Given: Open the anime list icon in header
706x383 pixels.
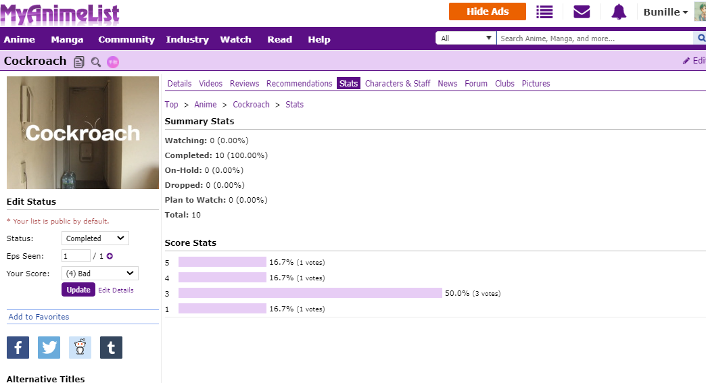Looking at the screenshot, I should [x=544, y=12].
